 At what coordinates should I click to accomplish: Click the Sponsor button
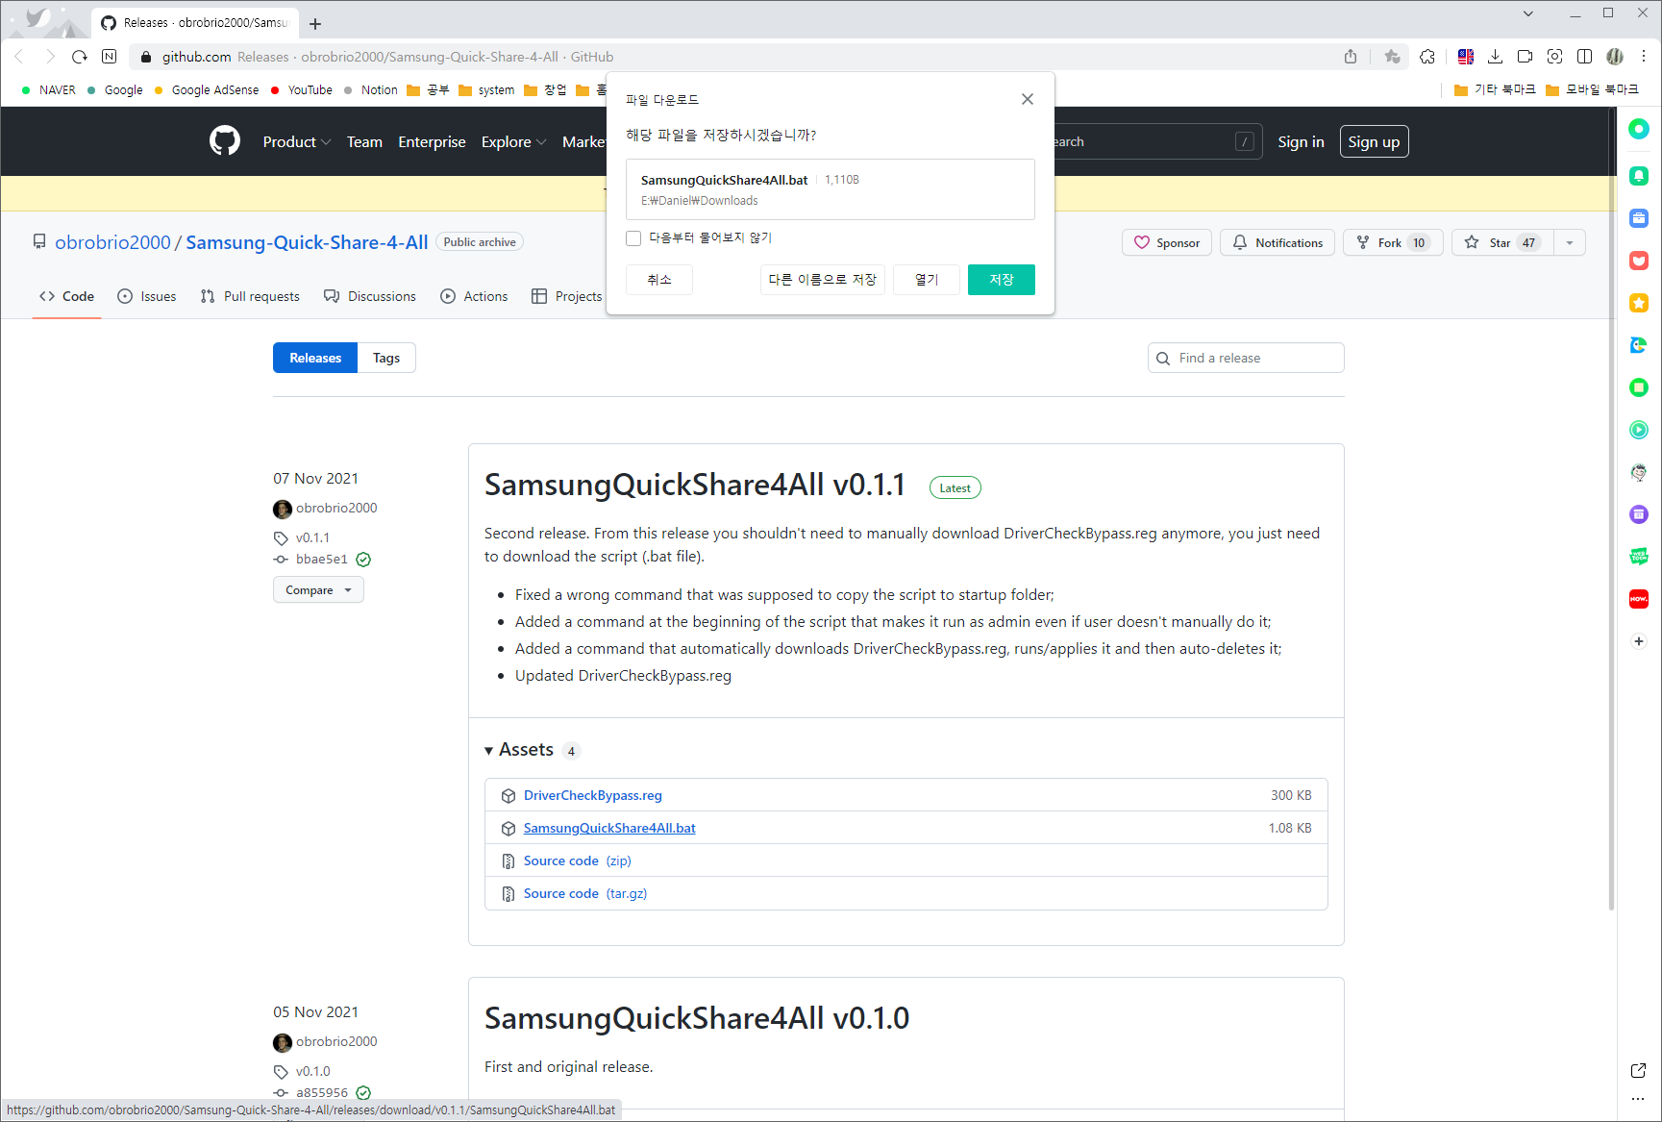[x=1167, y=243]
